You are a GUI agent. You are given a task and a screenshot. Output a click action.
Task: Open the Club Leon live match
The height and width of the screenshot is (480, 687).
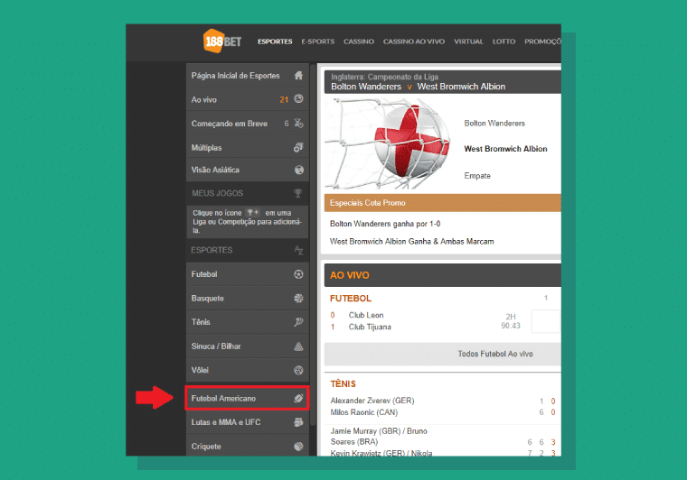(366, 315)
